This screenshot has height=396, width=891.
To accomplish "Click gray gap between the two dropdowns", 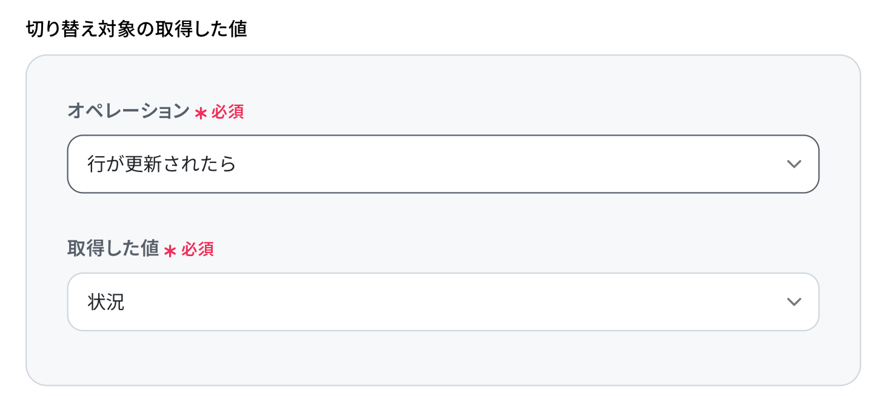I will [442, 218].
